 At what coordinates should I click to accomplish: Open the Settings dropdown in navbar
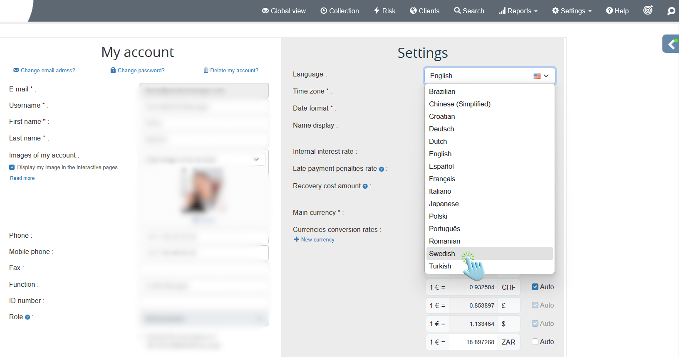point(572,11)
